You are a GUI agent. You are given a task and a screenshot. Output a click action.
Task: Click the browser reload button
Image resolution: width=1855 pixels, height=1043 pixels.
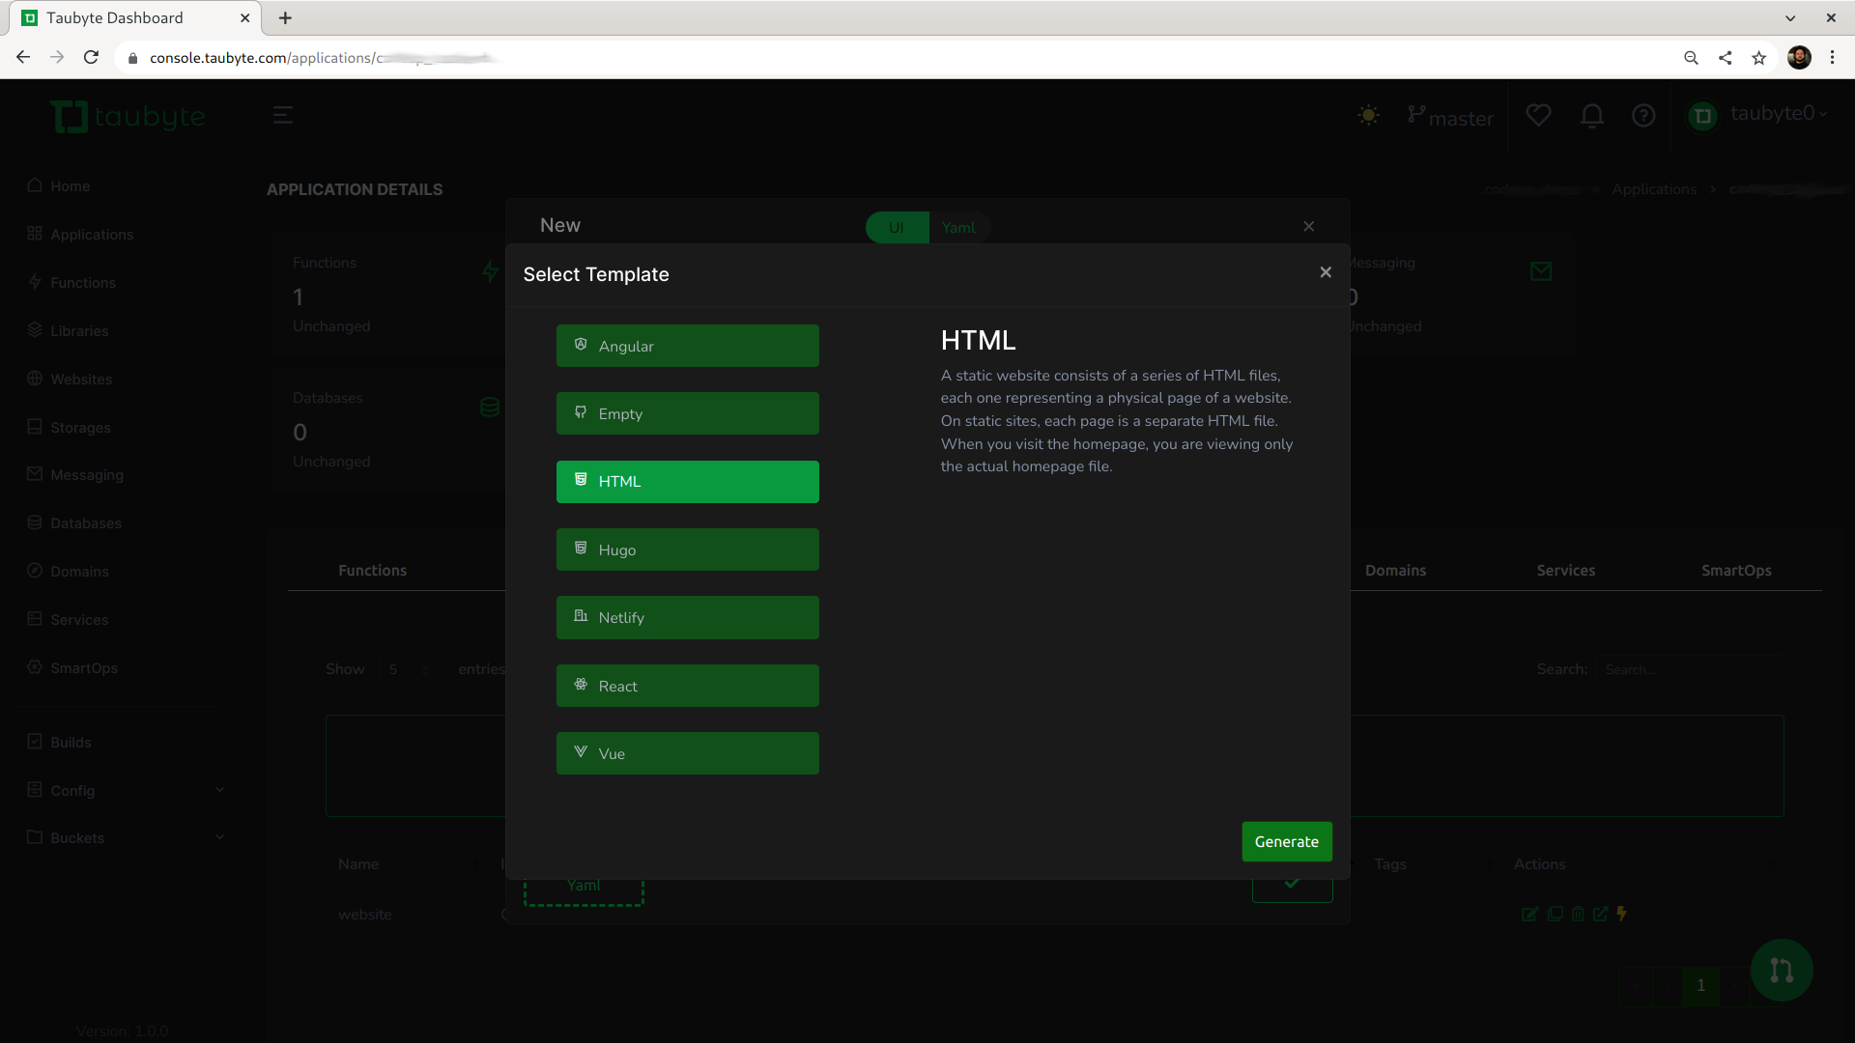(91, 57)
